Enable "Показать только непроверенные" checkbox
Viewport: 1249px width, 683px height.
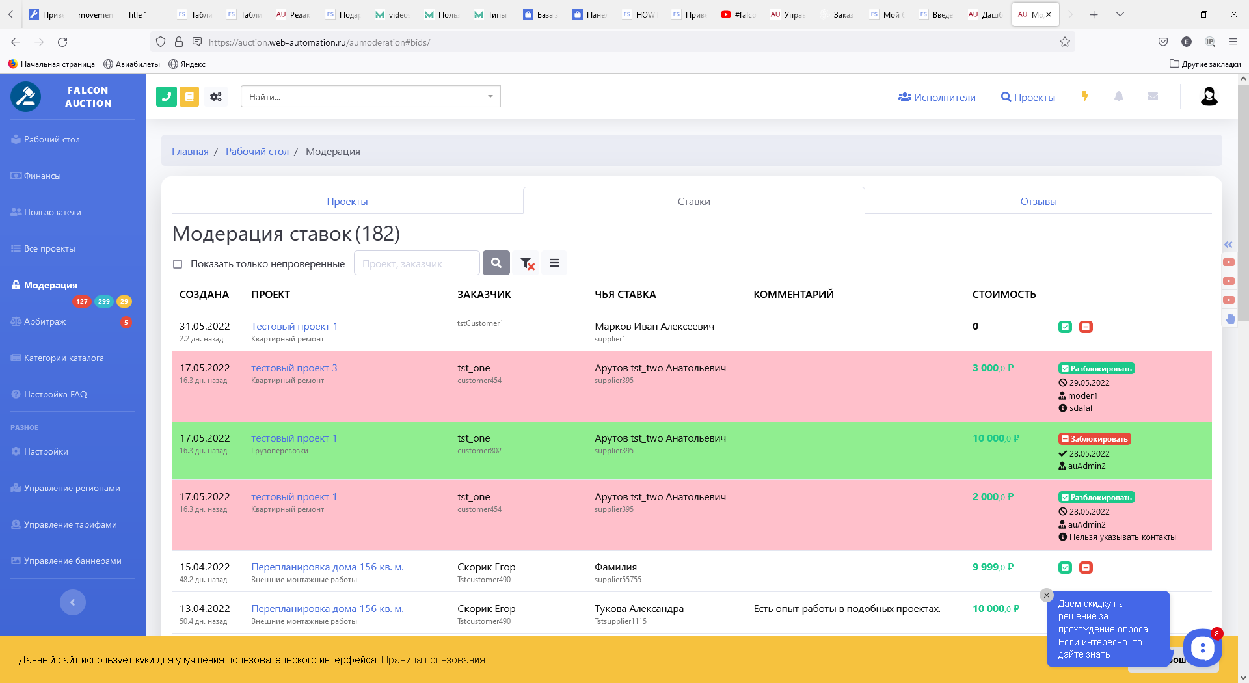point(178,264)
